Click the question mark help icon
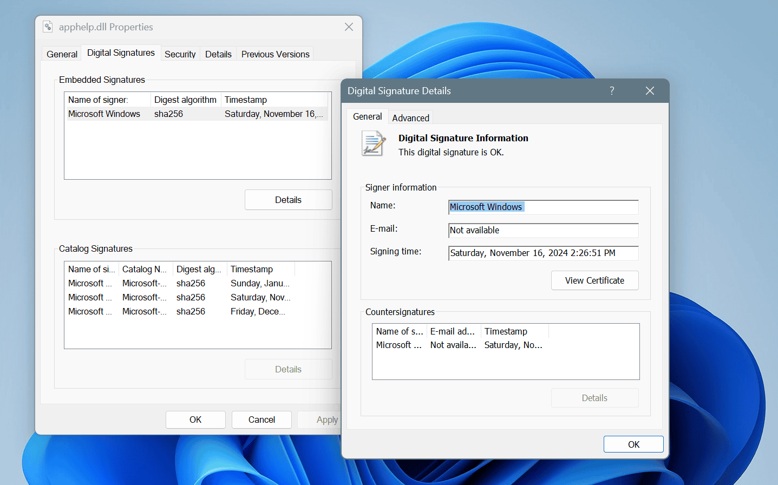The height and width of the screenshot is (485, 778). (612, 91)
